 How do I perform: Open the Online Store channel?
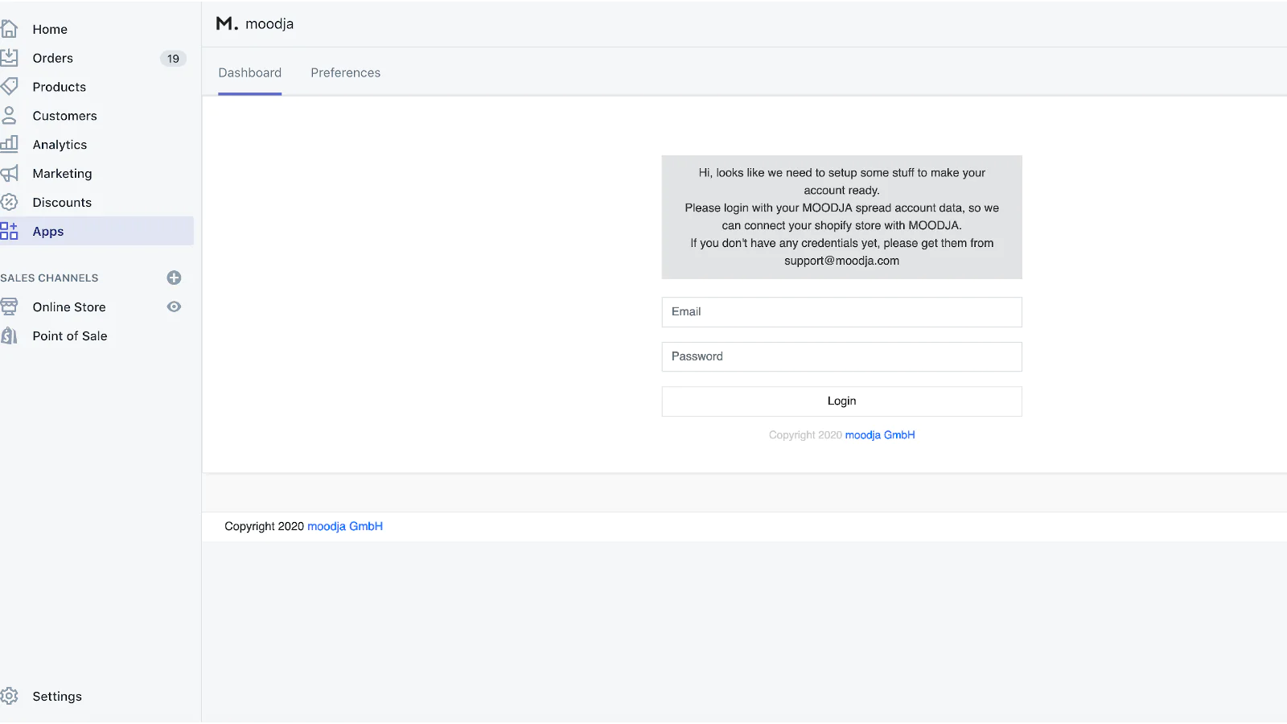tap(69, 307)
